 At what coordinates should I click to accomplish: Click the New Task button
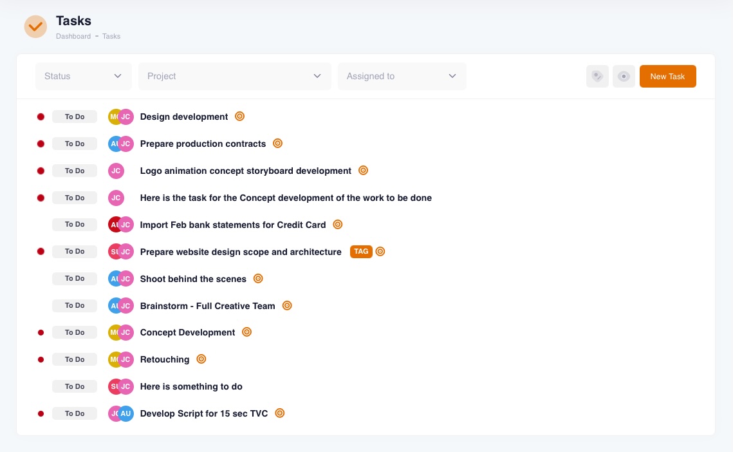tap(667, 76)
